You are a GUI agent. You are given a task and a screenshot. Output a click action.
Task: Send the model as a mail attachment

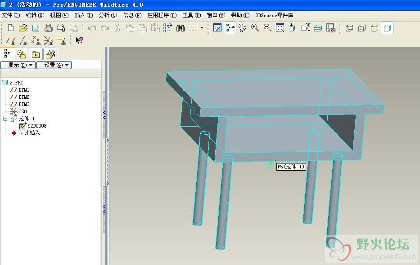[x=61, y=28]
